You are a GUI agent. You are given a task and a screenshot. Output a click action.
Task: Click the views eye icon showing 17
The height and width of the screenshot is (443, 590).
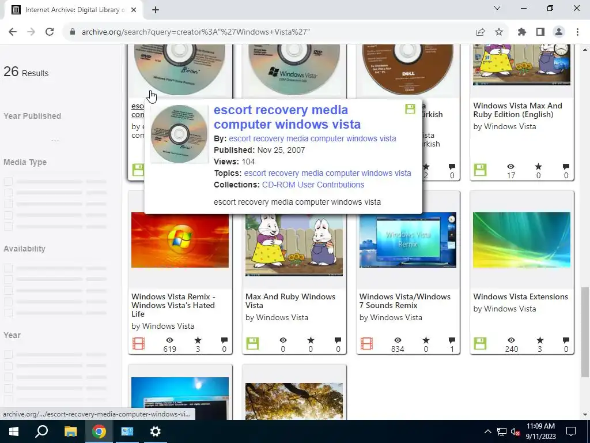click(x=510, y=167)
